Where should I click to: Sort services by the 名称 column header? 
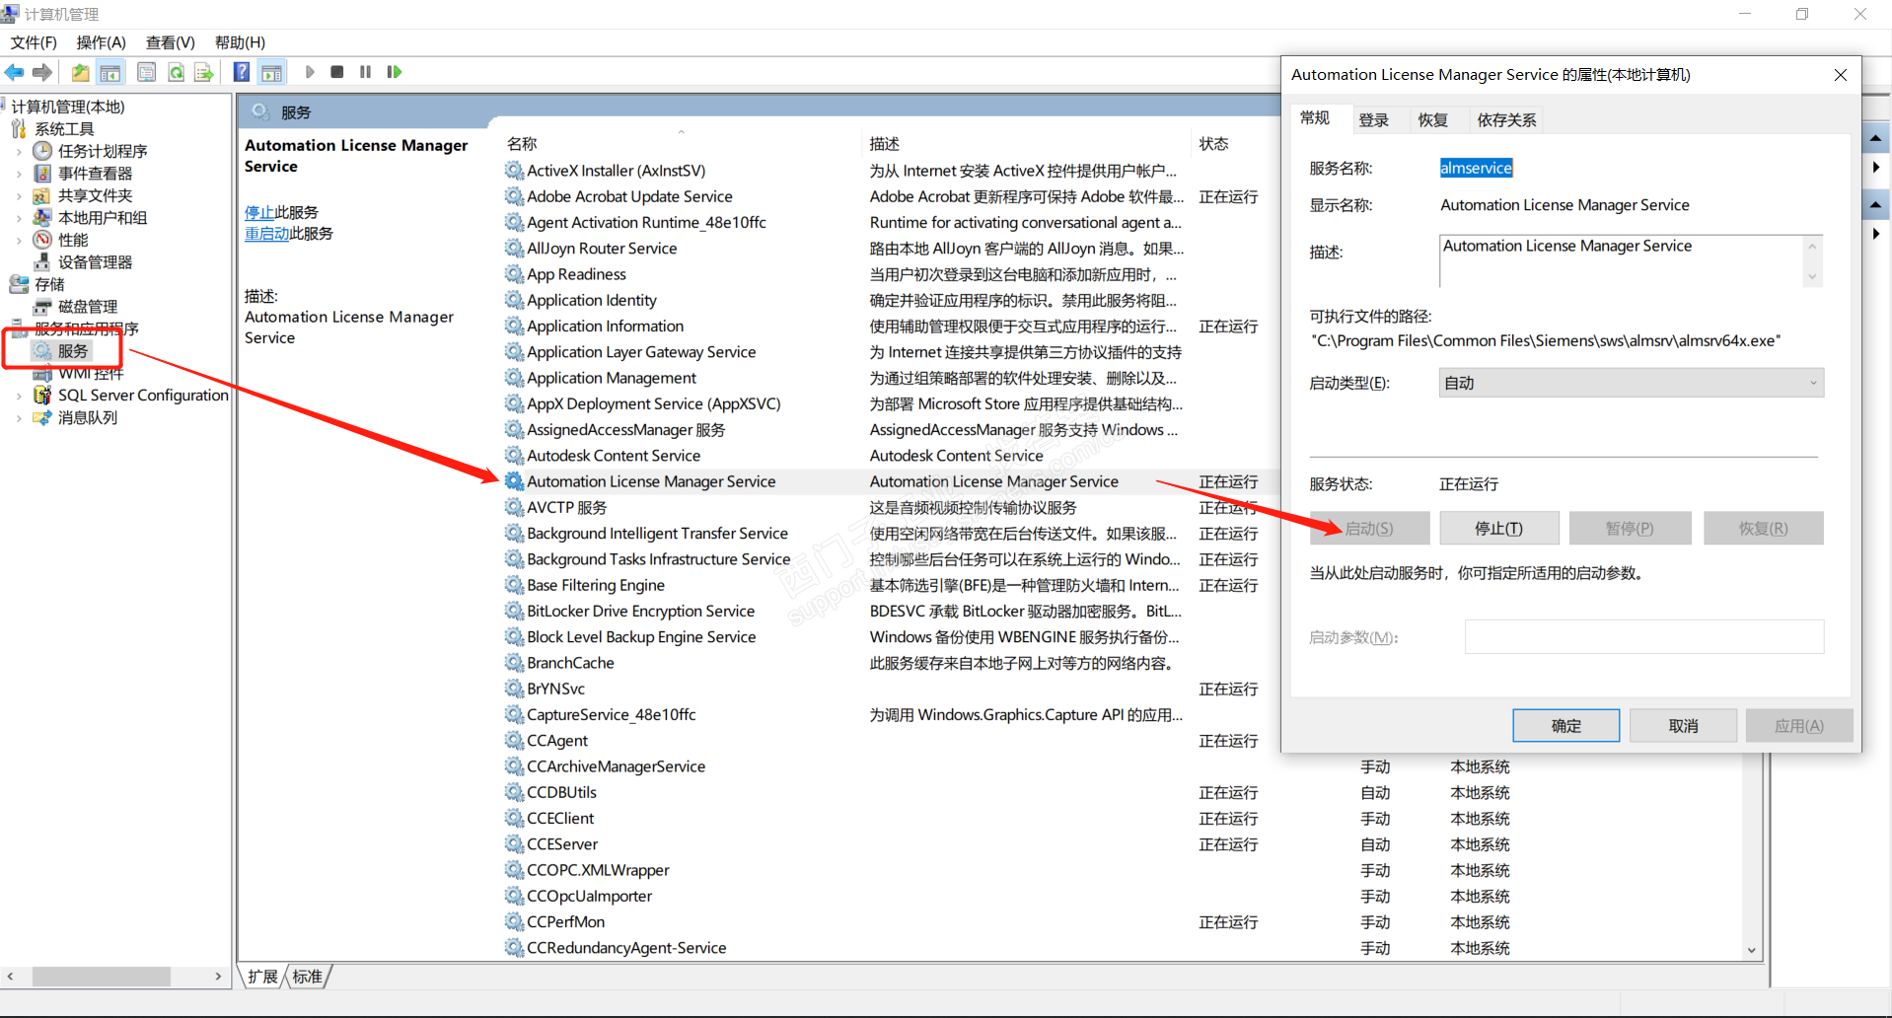pyautogui.click(x=682, y=144)
